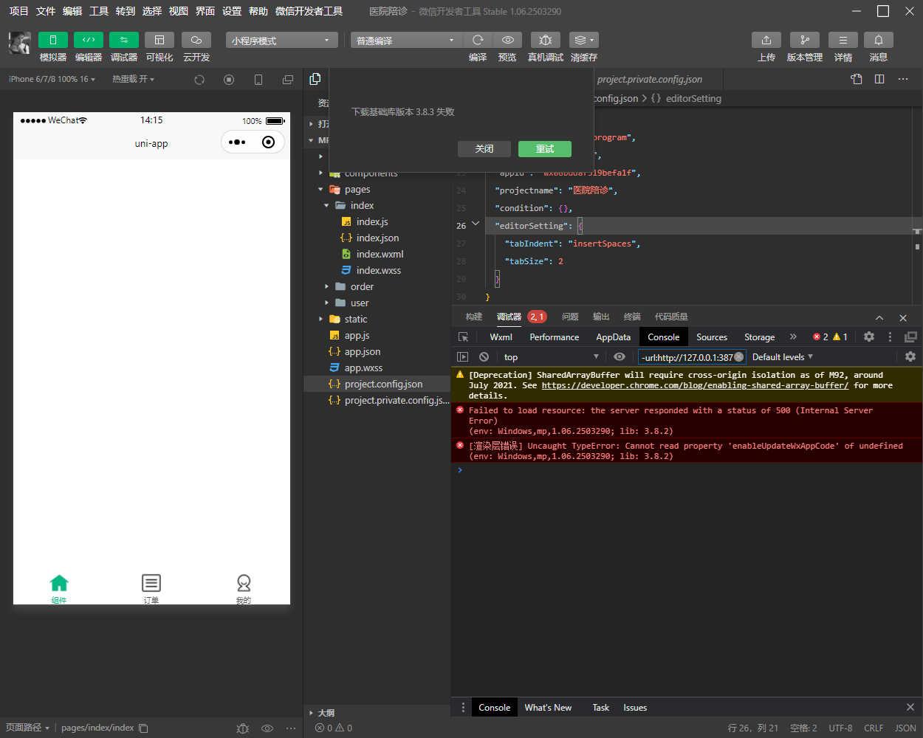The width and height of the screenshot is (923, 738).
Task: Open the 项目 menu
Action: tap(18, 11)
